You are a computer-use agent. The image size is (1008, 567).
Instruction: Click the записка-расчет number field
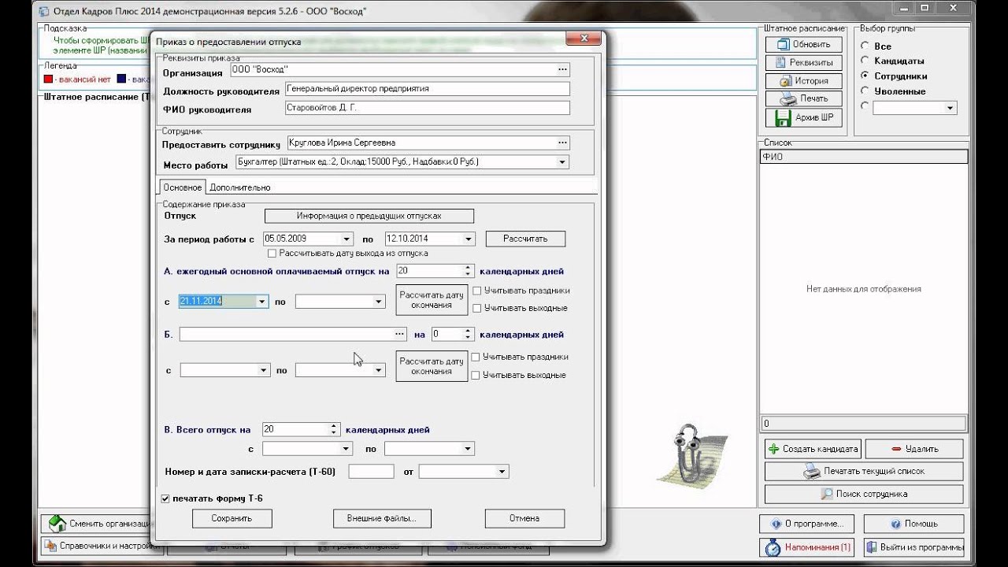tap(371, 472)
